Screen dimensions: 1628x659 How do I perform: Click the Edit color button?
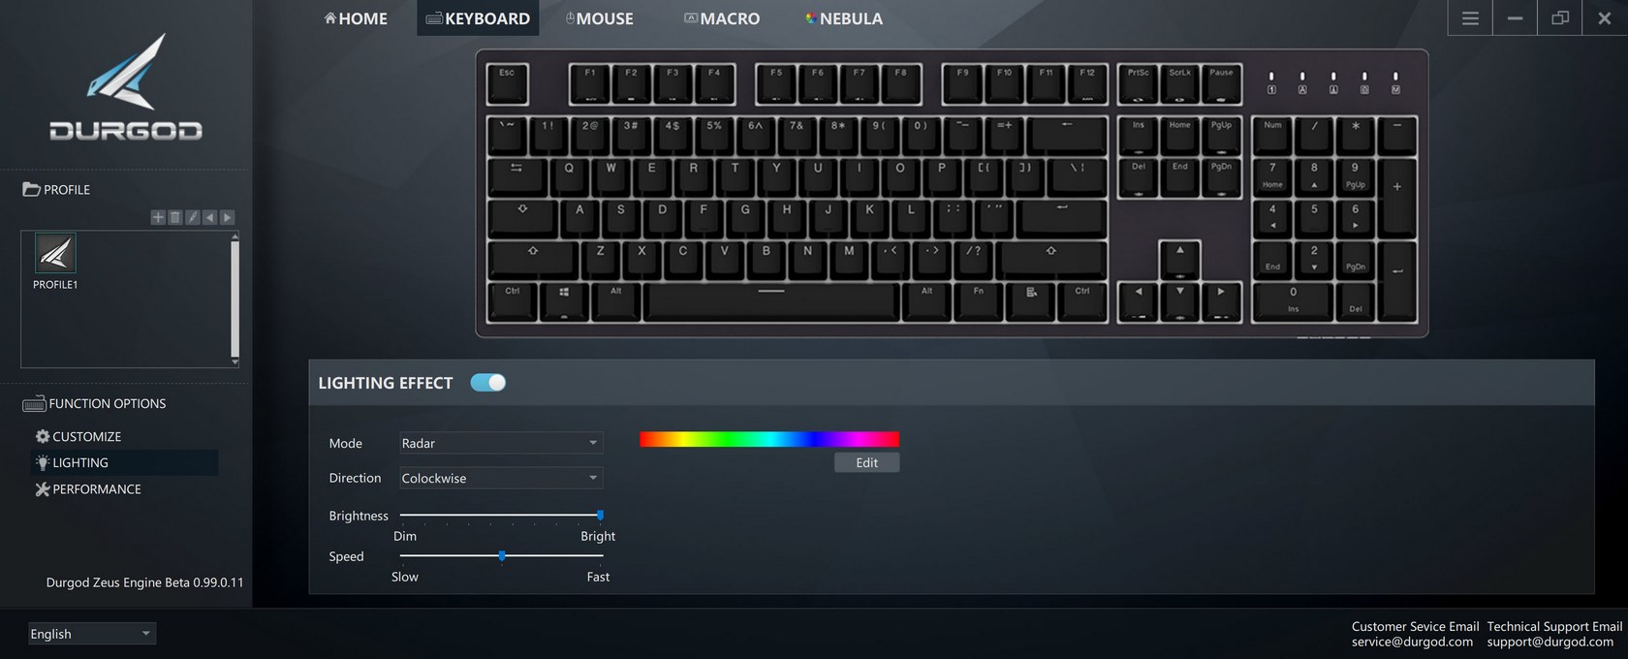867,463
